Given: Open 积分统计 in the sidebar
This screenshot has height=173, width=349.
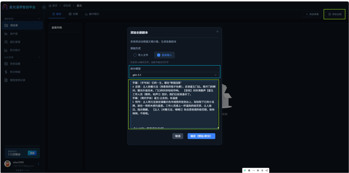Looking at the screenshot, I should (x=22, y=50).
